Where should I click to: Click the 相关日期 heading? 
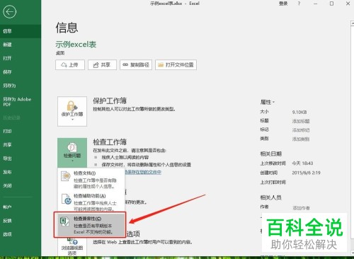(270, 154)
